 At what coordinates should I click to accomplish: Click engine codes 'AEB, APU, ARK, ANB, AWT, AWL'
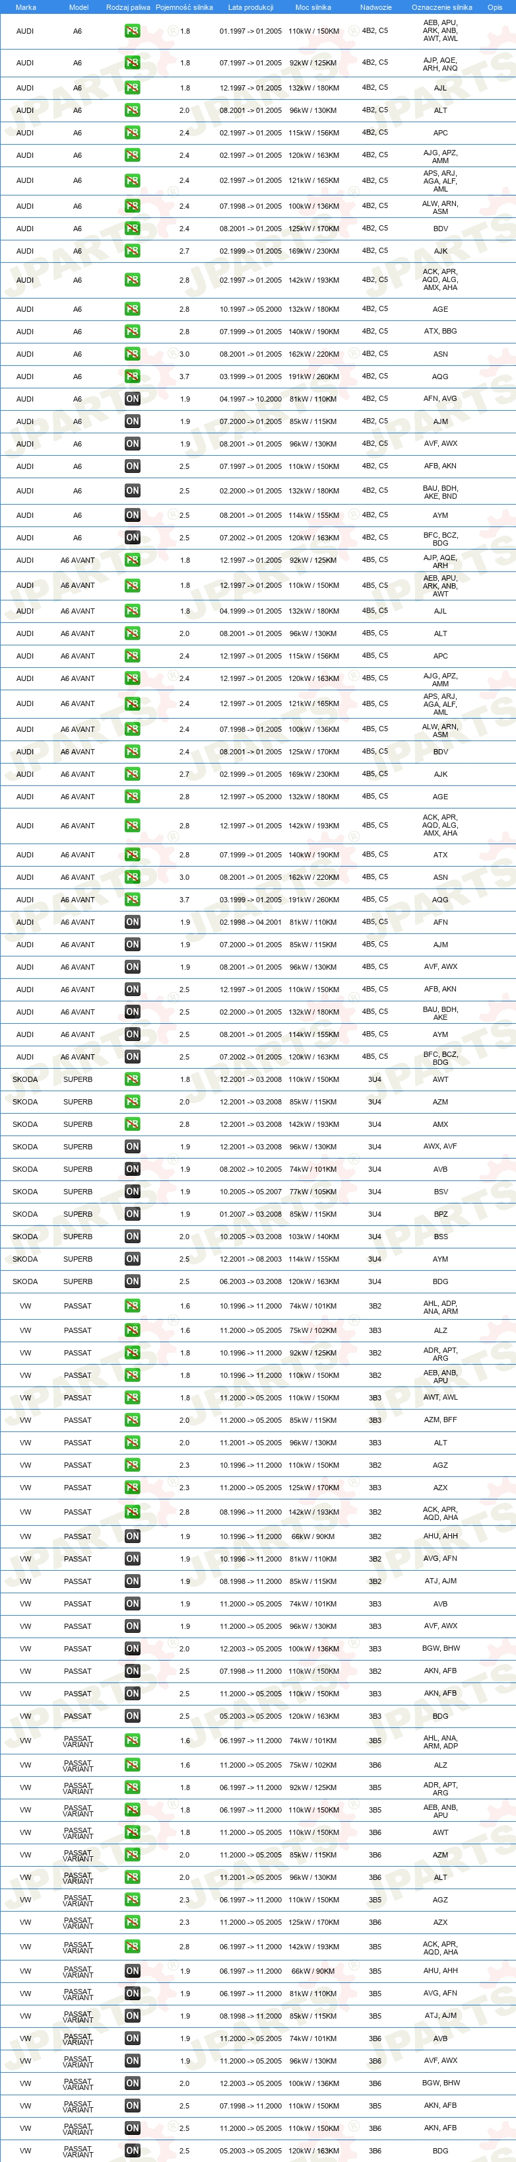441,31
